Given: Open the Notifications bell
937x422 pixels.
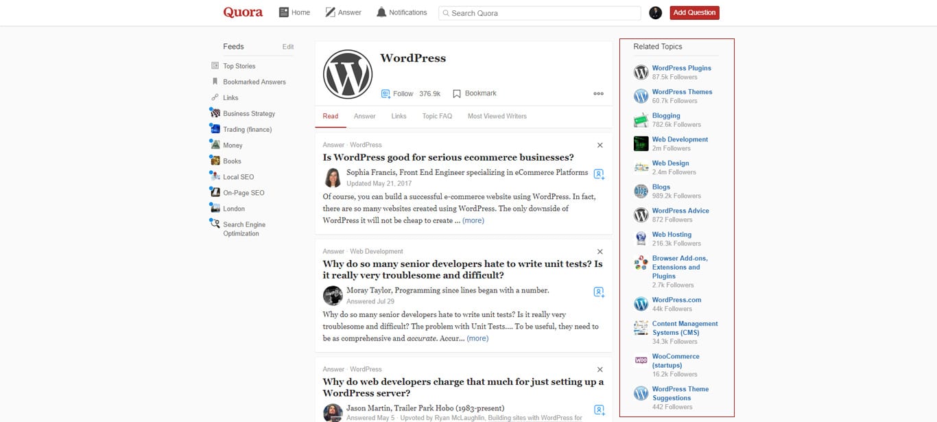Looking at the screenshot, I should coord(381,12).
